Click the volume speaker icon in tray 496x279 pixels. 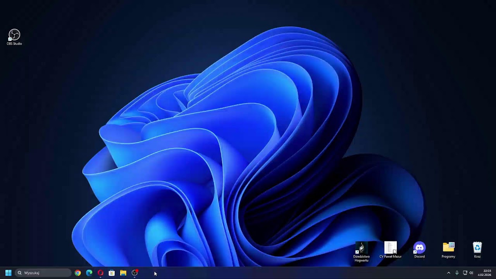tap(471, 273)
